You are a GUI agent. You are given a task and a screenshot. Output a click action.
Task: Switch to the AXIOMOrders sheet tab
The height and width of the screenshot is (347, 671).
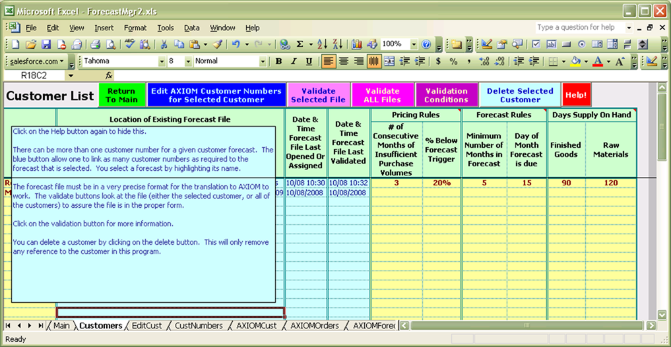click(315, 326)
